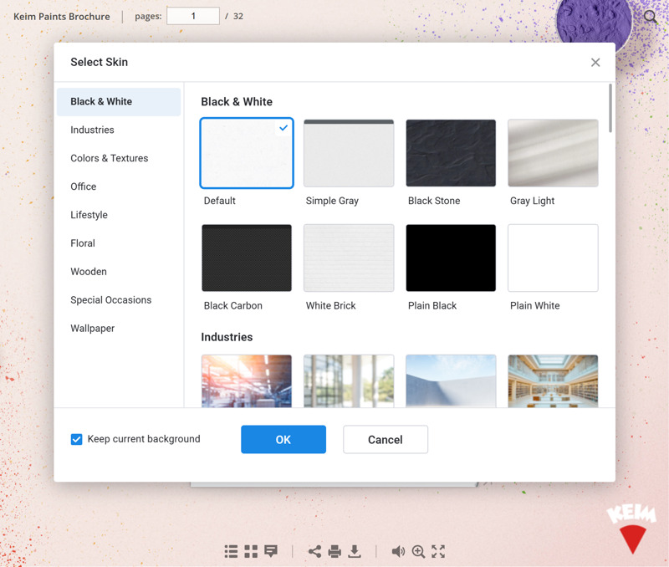Open the thumbnails grid icon
669x567 pixels.
(251, 551)
